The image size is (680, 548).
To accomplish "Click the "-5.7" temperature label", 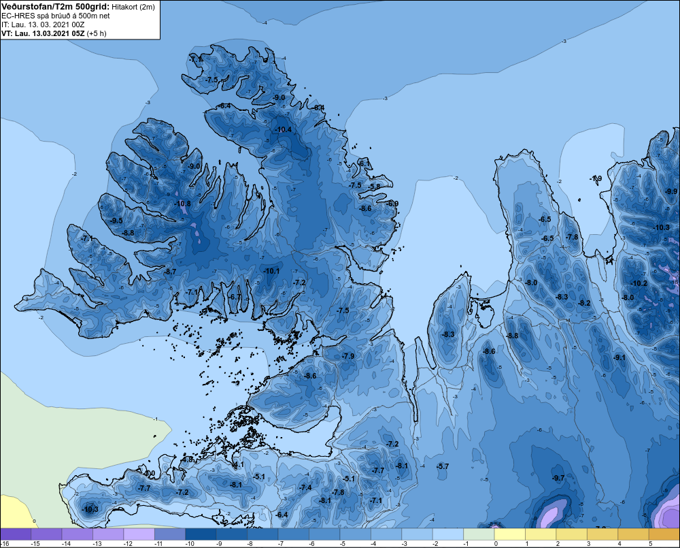I will [443, 466].
